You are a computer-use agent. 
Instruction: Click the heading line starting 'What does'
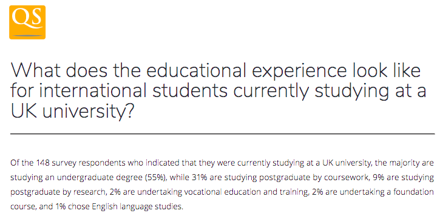tap(215, 70)
